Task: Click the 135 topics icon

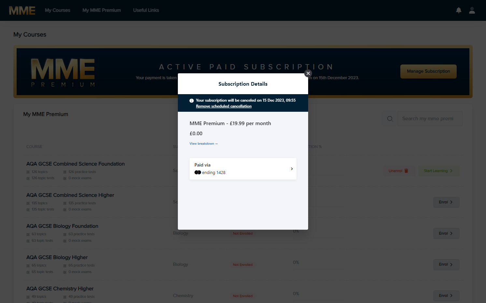Action: (x=28, y=203)
